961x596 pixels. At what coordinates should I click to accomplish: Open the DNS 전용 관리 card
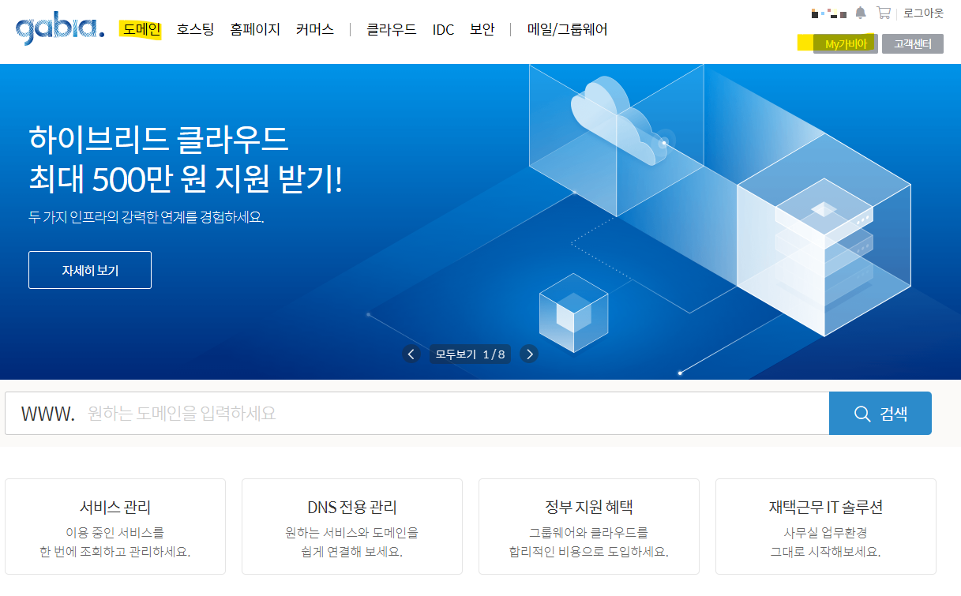[351, 526]
